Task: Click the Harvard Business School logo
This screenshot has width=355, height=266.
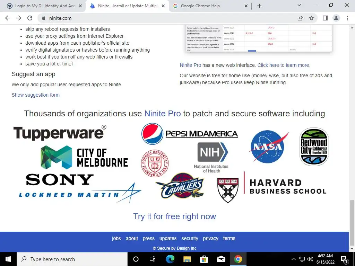Action: click(272, 187)
